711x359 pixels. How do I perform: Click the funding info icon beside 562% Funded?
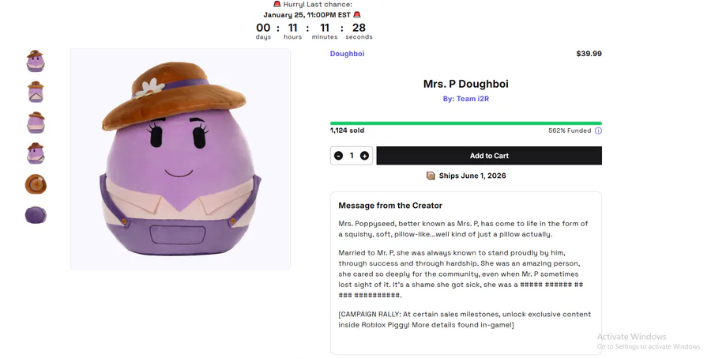coord(598,131)
